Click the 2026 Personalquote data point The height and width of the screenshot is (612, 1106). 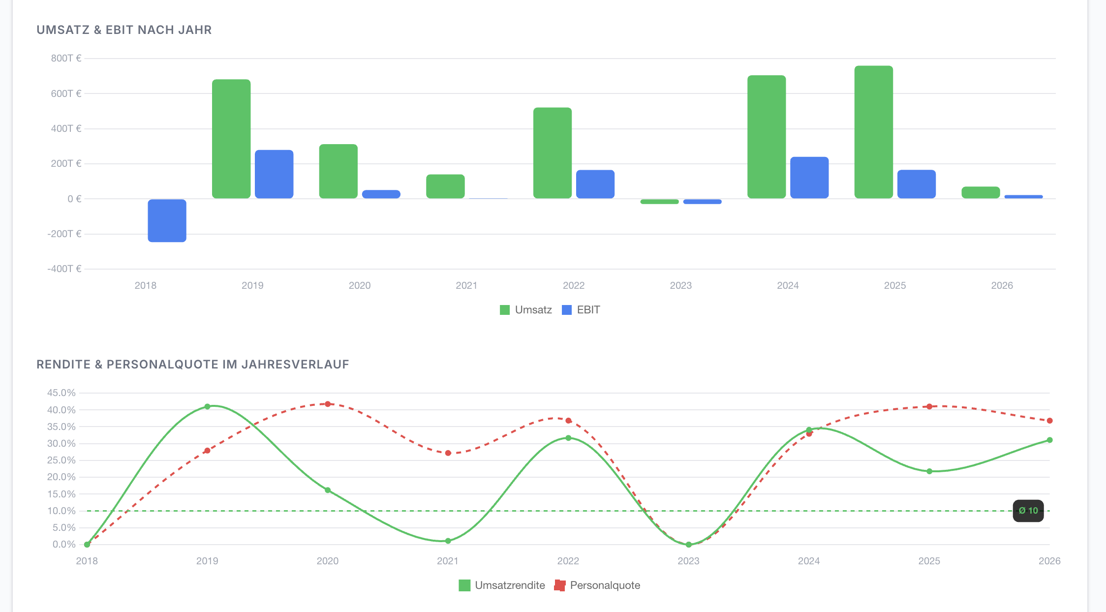[1049, 421]
